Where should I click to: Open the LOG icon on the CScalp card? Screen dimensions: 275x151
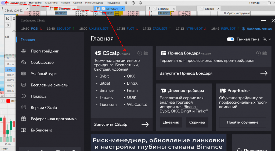tap(146, 53)
